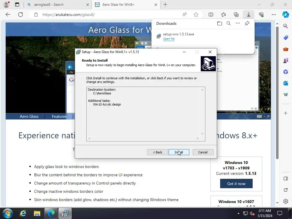Image resolution: width=292 pixels, height=219 pixels.
Task: Click the profile avatar icon
Action: [x=7, y=5]
